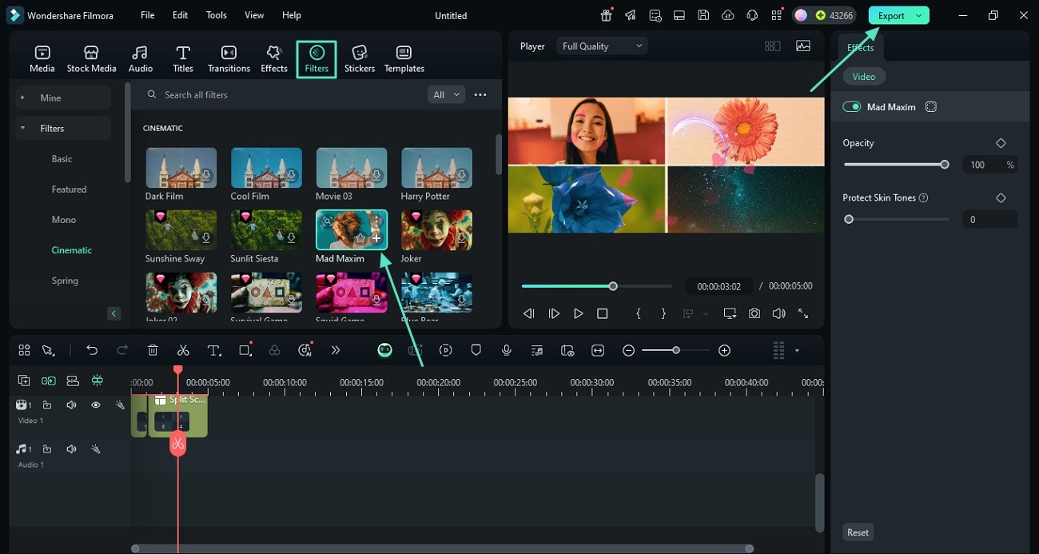Select the Featured filter category
This screenshot has width=1039, height=554.
click(x=70, y=189)
